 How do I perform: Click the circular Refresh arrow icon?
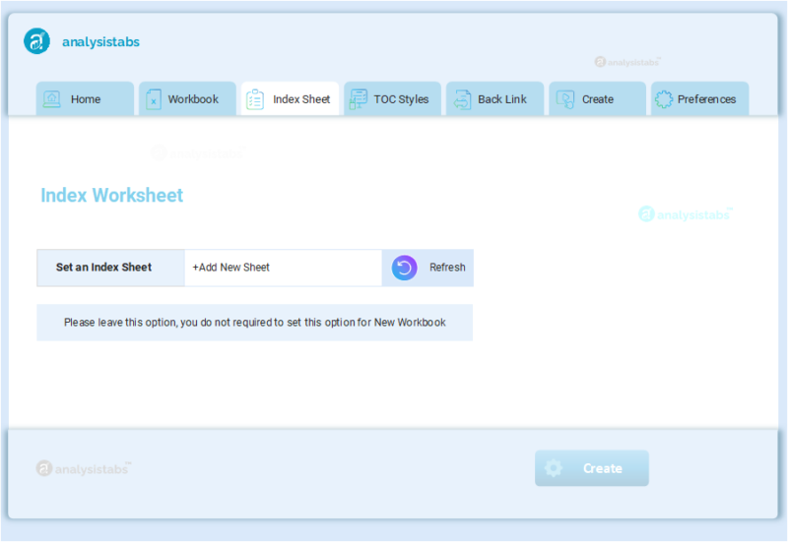click(405, 268)
